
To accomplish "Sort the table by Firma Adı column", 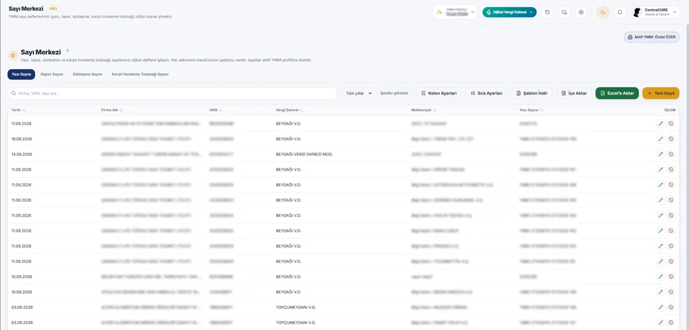I will pyautogui.click(x=112, y=110).
